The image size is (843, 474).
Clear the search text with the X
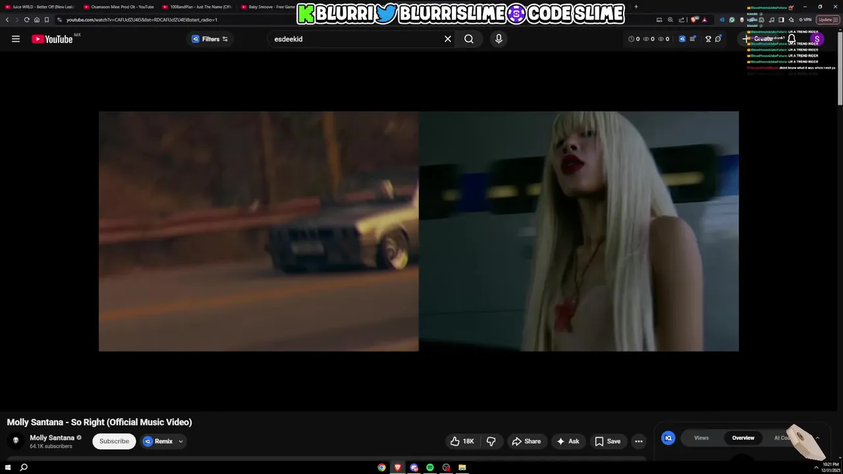point(448,39)
